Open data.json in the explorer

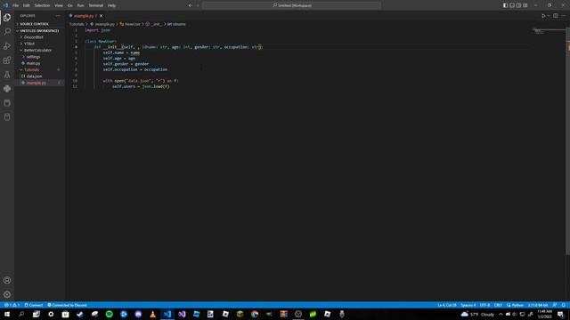click(34, 76)
